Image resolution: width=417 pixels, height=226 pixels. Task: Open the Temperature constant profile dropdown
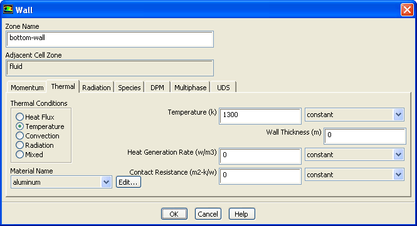pos(354,115)
